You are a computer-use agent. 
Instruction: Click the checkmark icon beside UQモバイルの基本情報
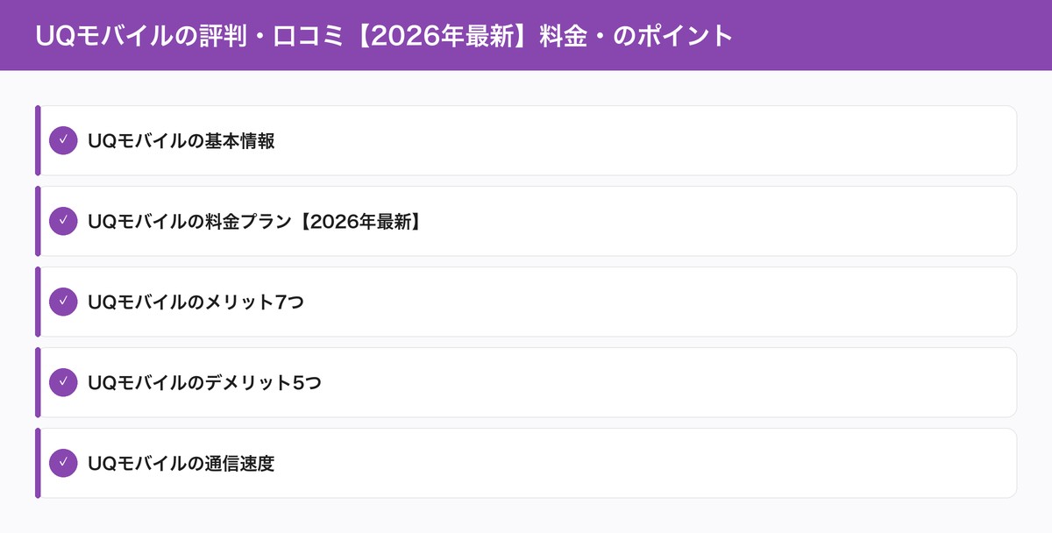[x=63, y=140]
